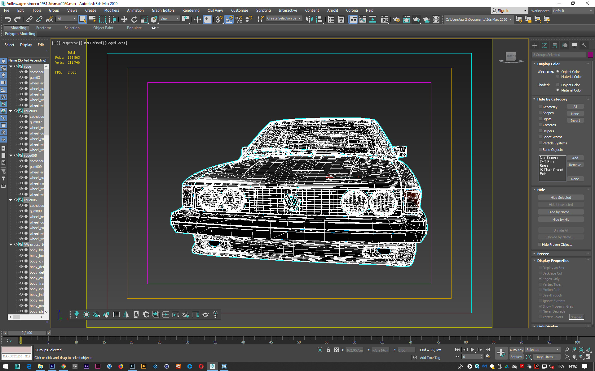The width and height of the screenshot is (595, 371).
Task: Open the Create panel tab
Action: (535, 45)
